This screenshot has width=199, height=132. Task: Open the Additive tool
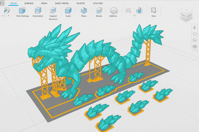point(113,12)
